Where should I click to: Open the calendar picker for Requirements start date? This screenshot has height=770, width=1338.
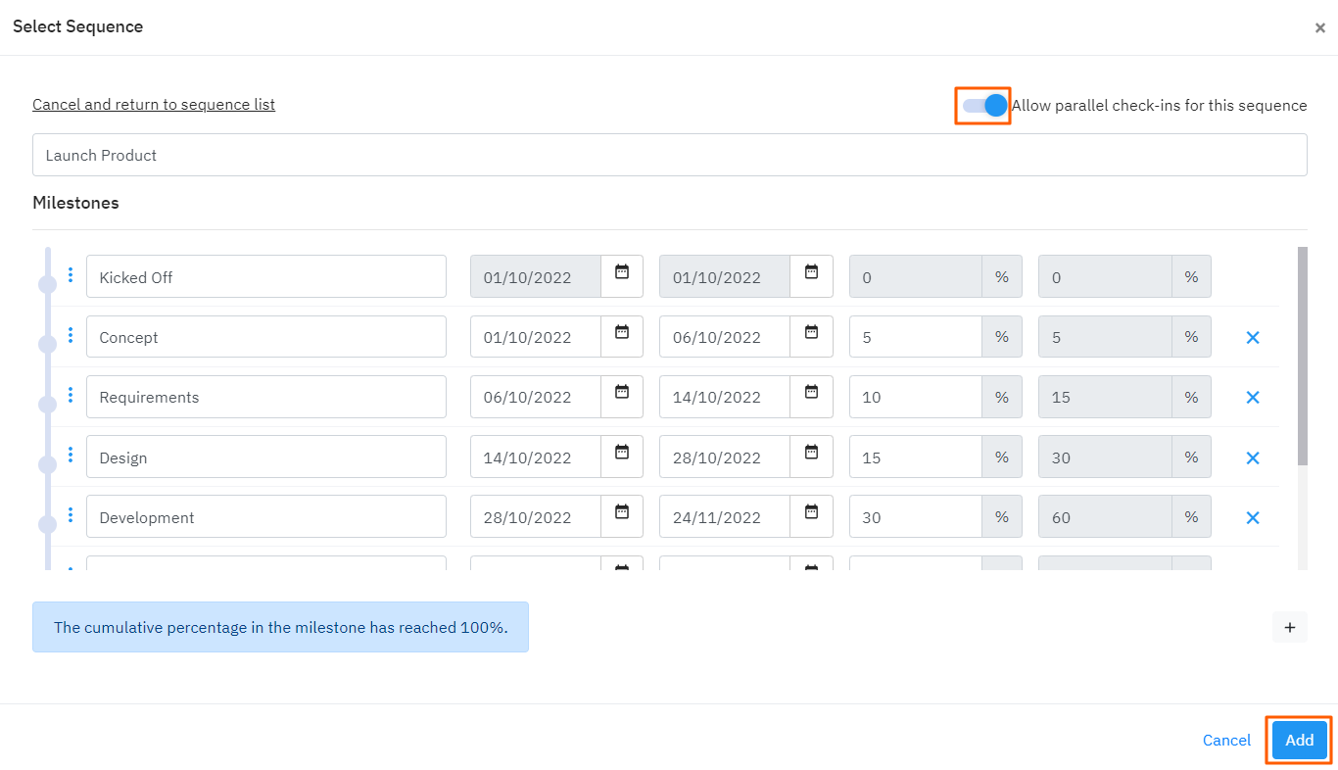[x=622, y=396]
